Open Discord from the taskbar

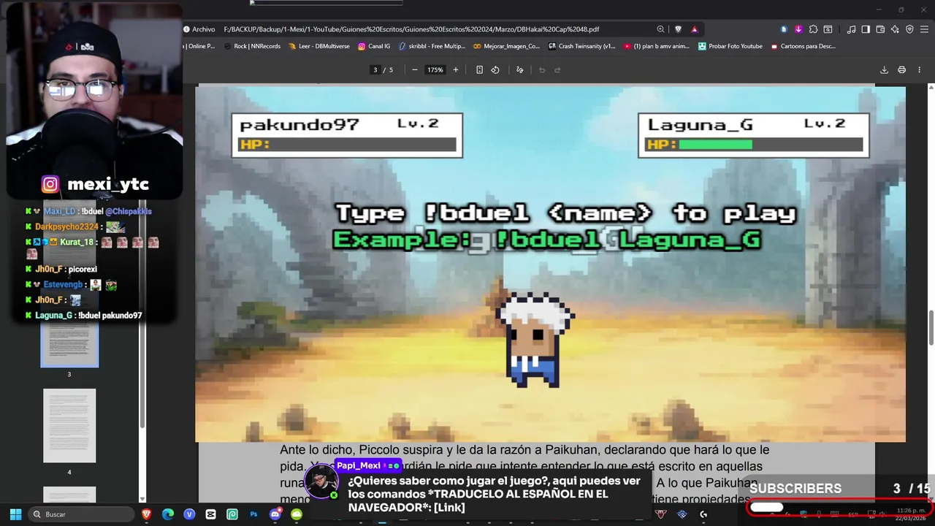pos(275,514)
